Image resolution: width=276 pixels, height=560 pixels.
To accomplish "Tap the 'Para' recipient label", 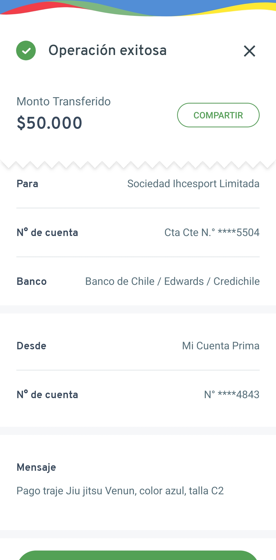I will click(27, 184).
